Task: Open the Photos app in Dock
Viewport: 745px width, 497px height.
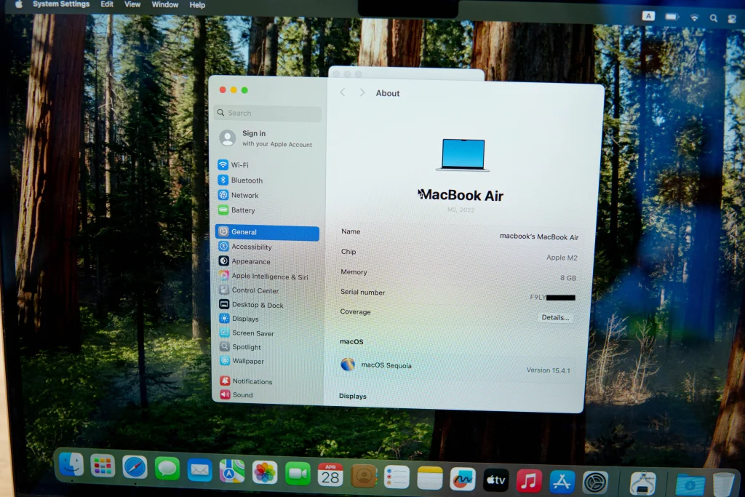Action: 265,472
